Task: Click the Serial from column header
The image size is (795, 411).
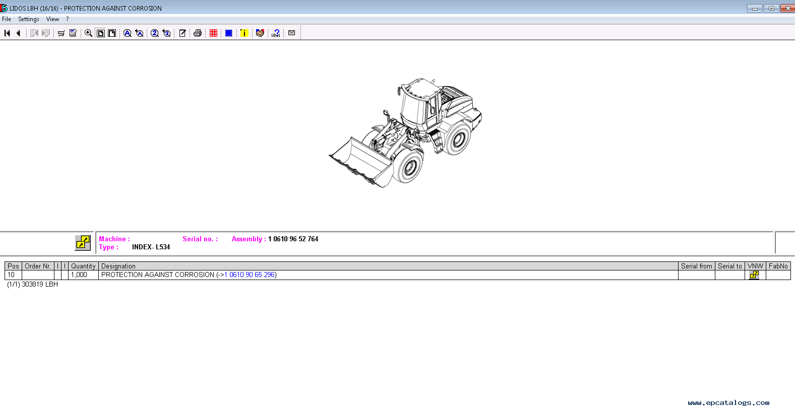Action: (697, 266)
